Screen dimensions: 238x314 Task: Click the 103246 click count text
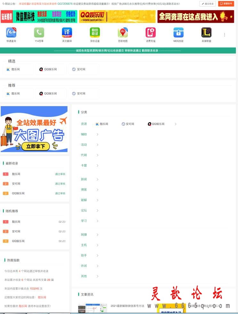coord(34,288)
